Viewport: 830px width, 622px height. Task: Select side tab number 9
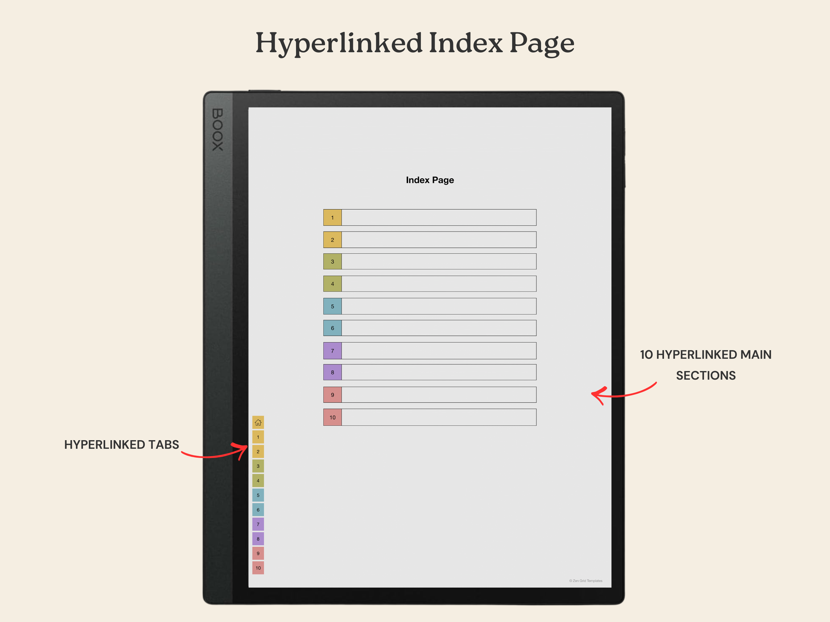pos(258,553)
